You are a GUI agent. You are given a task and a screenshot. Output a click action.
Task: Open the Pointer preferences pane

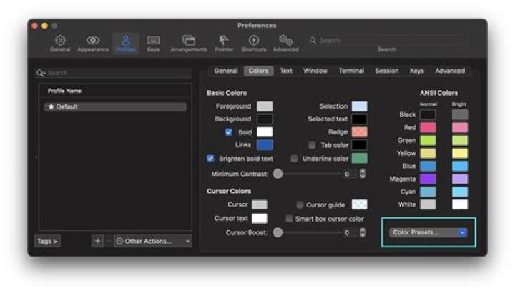224,44
